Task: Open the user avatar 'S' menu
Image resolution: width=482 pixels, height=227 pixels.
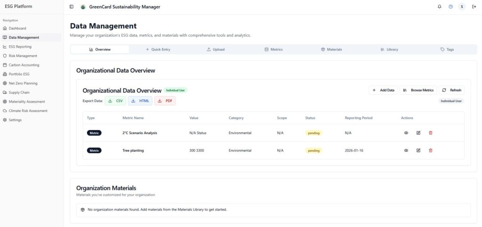Action: 462,7
